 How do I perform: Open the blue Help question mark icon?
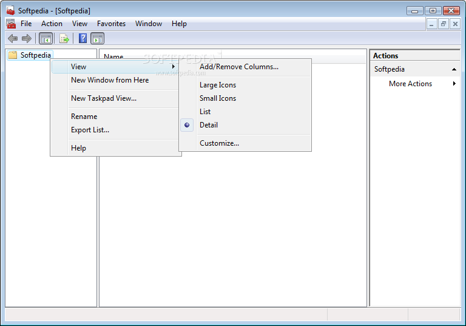(x=83, y=38)
